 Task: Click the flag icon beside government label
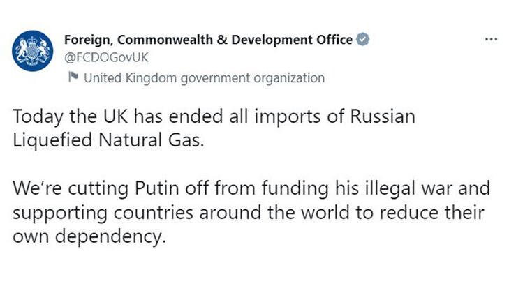(x=72, y=78)
